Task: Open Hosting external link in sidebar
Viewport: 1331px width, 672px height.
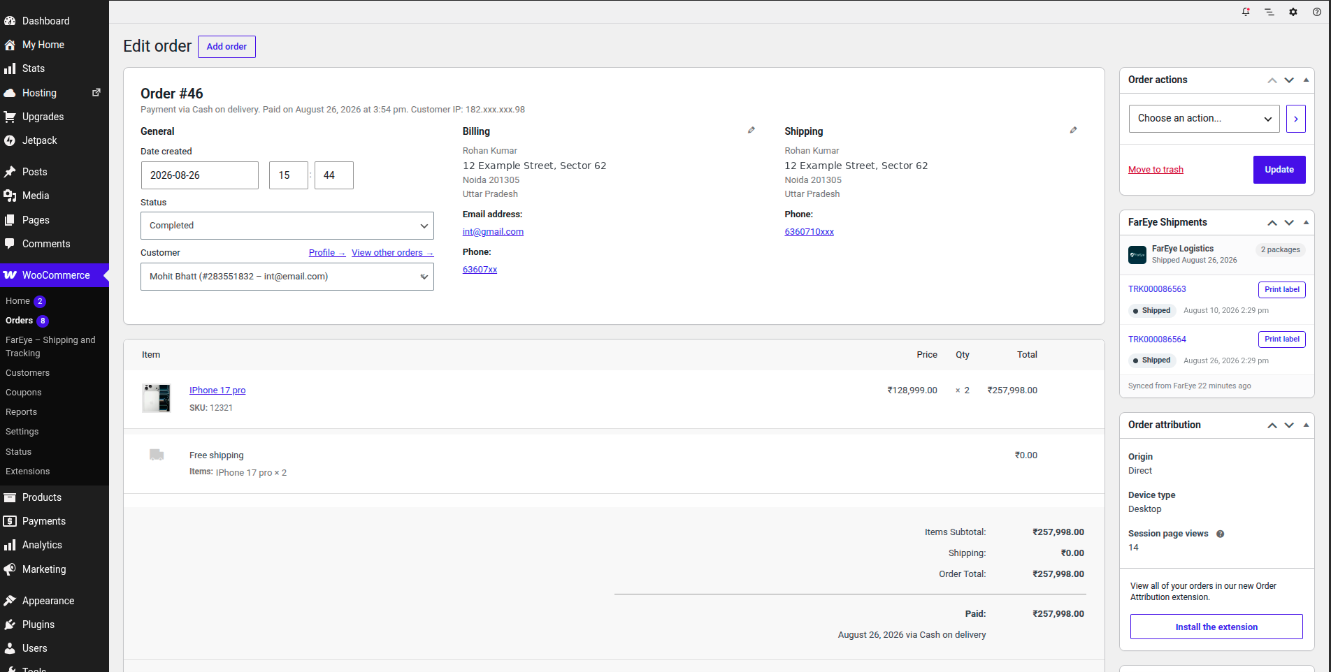Action: (55, 93)
